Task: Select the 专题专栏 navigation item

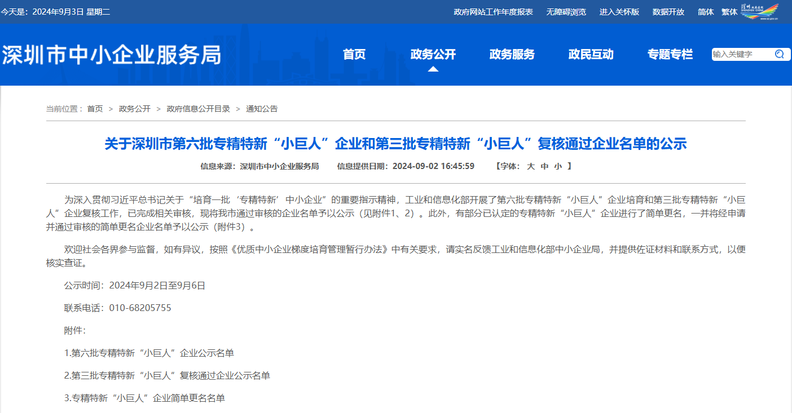Action: tap(670, 55)
